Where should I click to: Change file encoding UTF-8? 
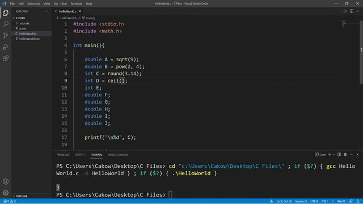[314, 201]
